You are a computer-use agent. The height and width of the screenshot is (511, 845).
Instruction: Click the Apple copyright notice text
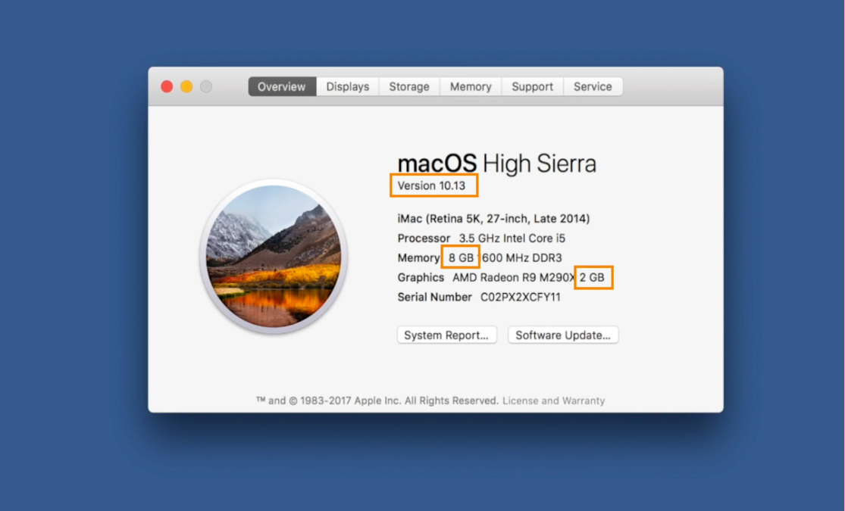pyautogui.click(x=377, y=400)
